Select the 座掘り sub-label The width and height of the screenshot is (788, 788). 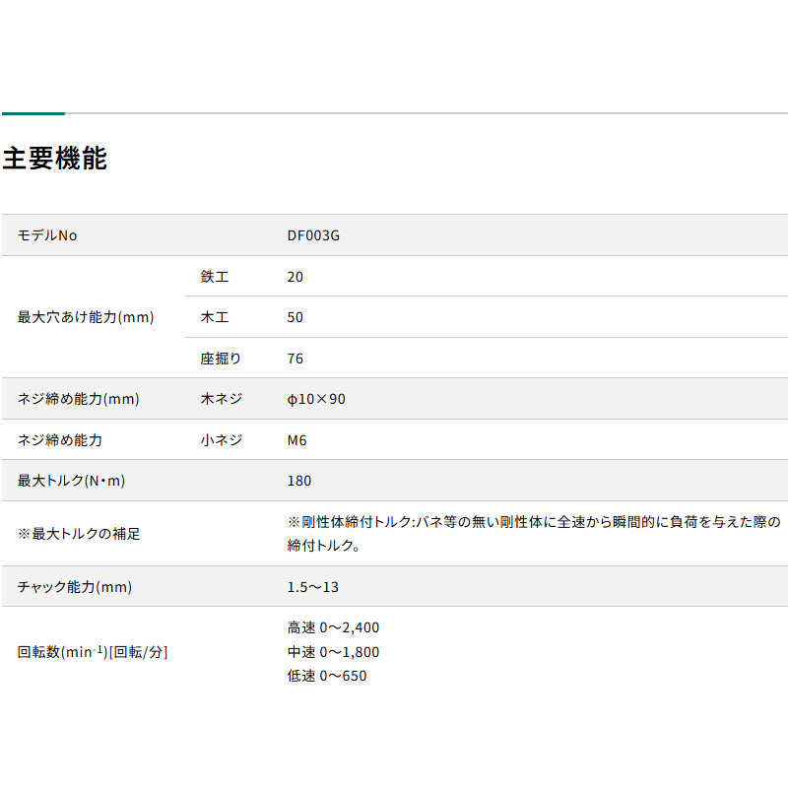pyautogui.click(x=220, y=359)
